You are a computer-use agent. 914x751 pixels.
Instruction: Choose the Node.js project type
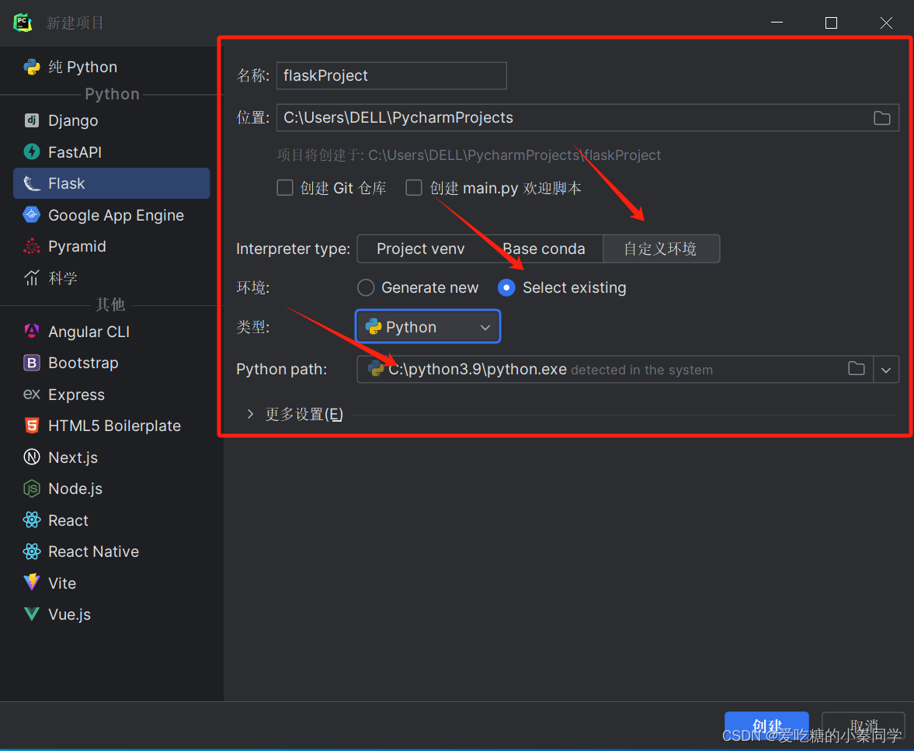pos(111,488)
